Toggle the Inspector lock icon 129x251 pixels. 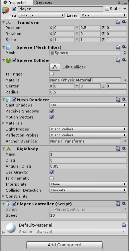[119, 3]
